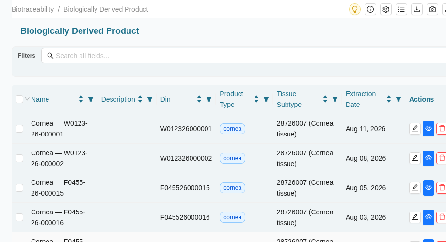Click name Cornea — W0123-26-000001
This screenshot has width=446, height=242.
[x=59, y=129]
